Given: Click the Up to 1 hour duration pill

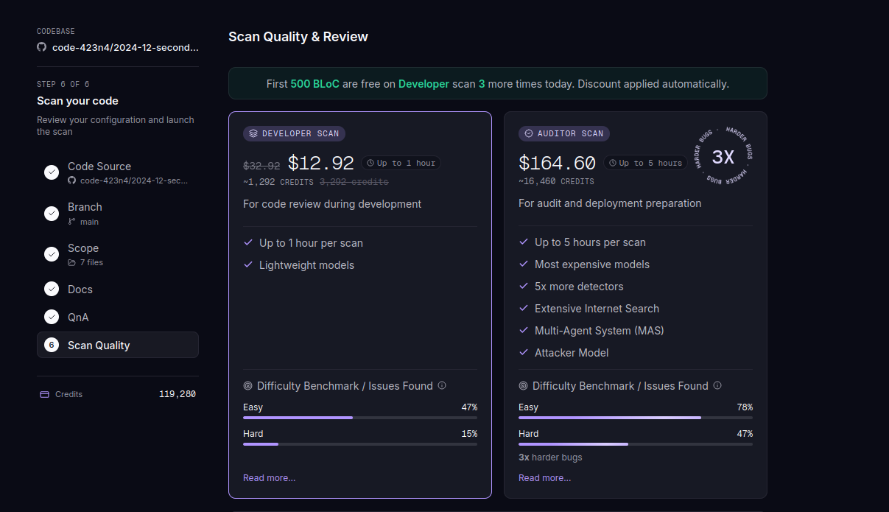Looking at the screenshot, I should [401, 163].
